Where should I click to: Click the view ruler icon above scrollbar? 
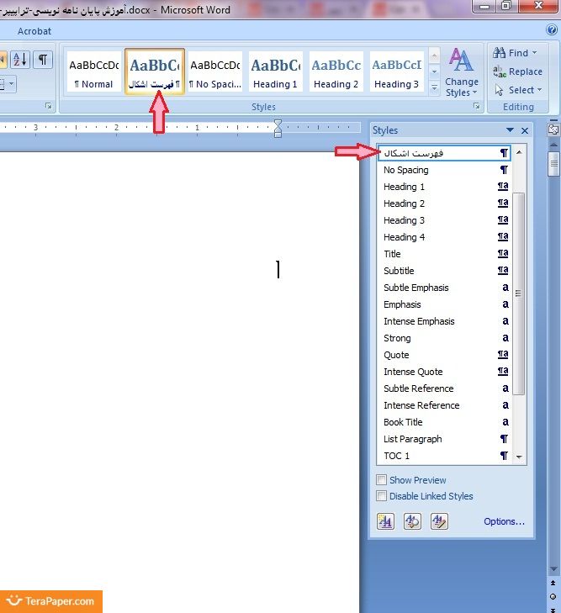[553, 130]
